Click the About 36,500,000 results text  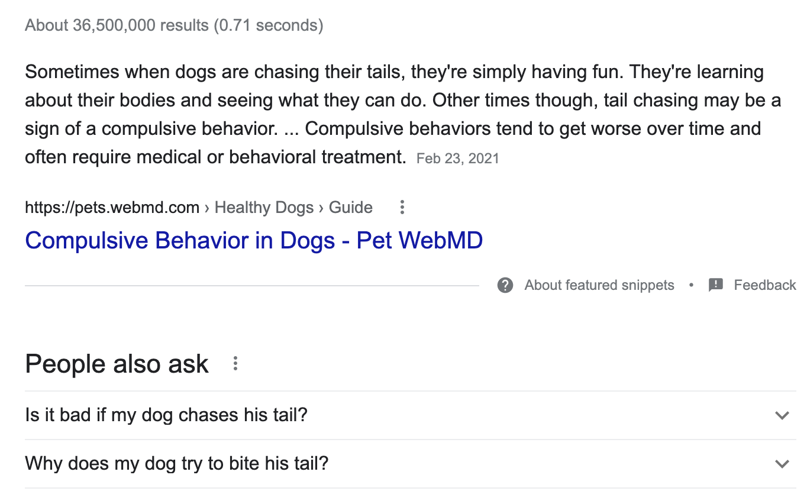174,26
